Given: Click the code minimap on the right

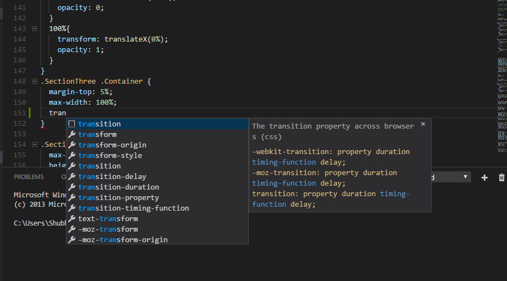Looking at the screenshot, I should (x=501, y=76).
